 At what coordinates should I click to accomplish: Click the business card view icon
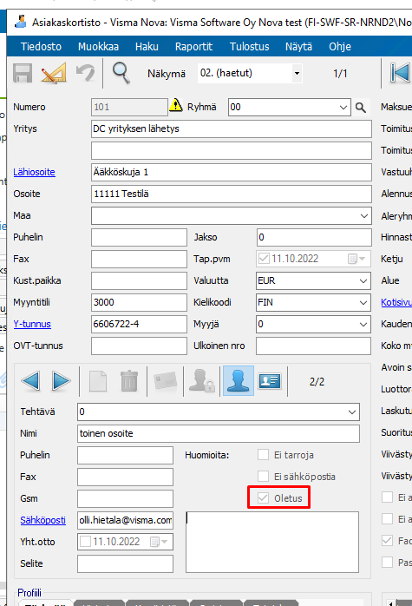pos(270,381)
